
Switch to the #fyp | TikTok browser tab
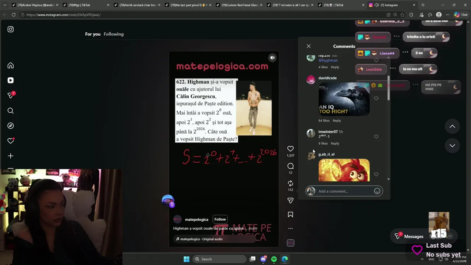tap(85, 5)
